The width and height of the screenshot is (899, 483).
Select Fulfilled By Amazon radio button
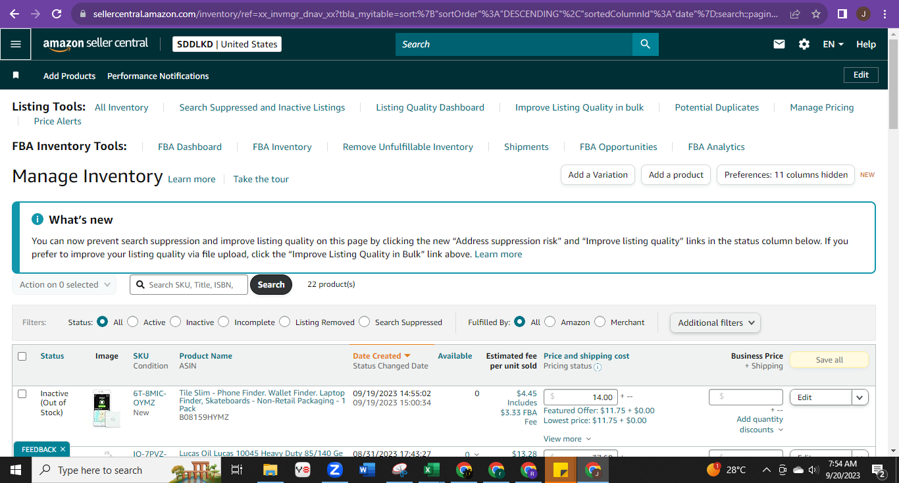click(550, 322)
